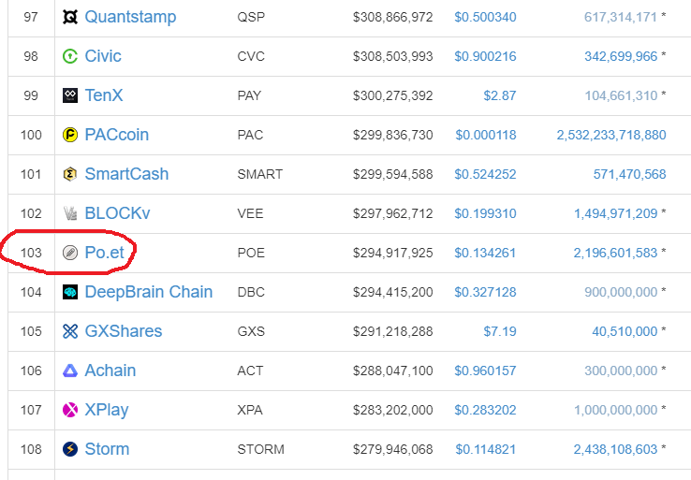Viewport: 691px width, 480px height.
Task: Click the pink XPlay logo icon
Action: pyautogui.click(x=70, y=410)
